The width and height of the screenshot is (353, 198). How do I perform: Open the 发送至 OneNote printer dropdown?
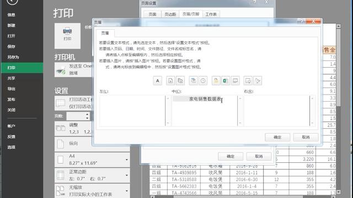[x=73, y=70]
